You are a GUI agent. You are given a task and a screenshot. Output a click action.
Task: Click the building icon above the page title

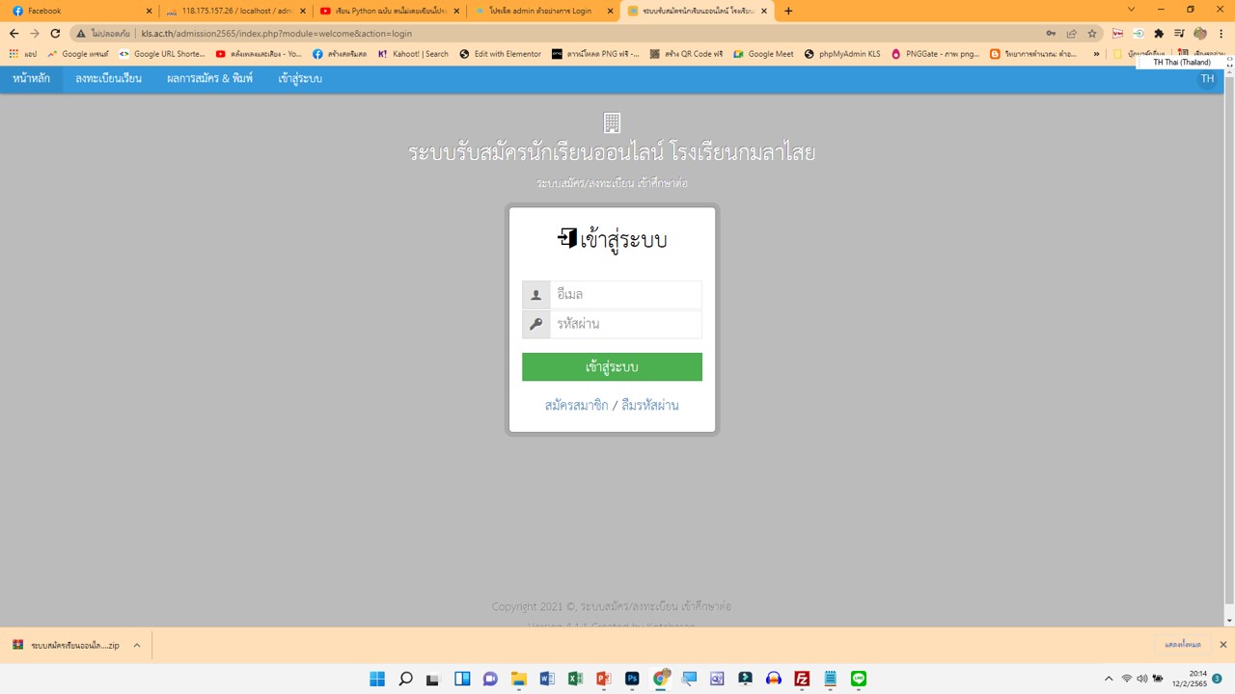(612, 122)
